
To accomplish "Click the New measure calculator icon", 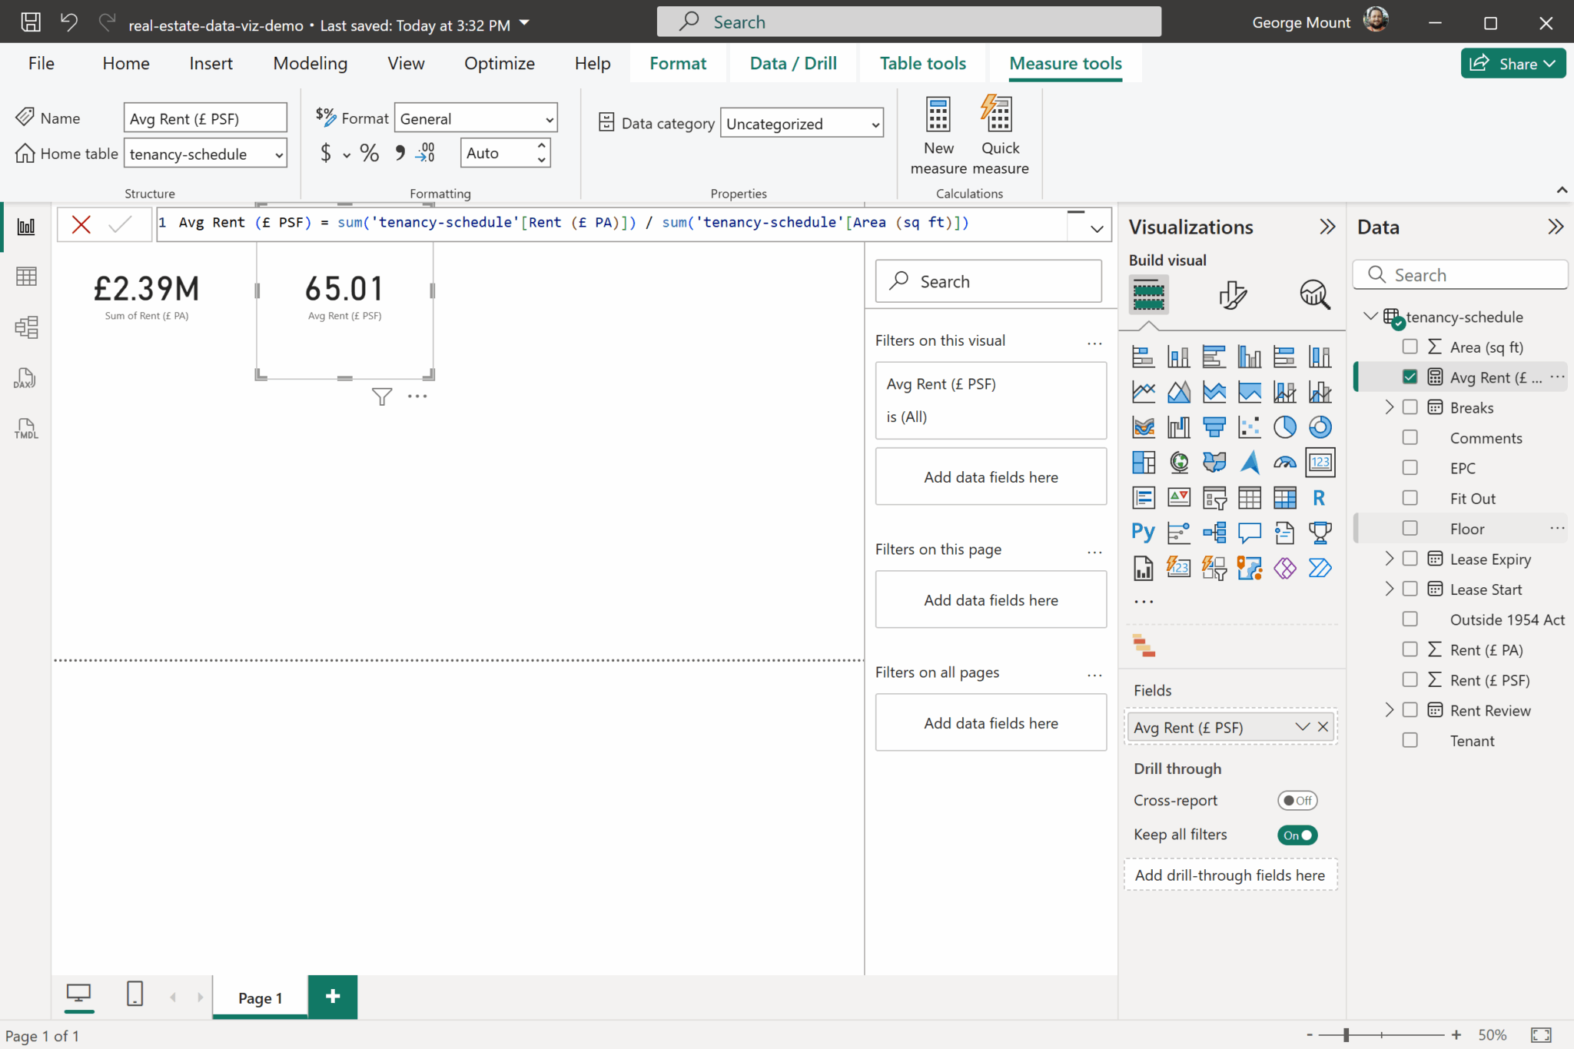I will pos(938,115).
